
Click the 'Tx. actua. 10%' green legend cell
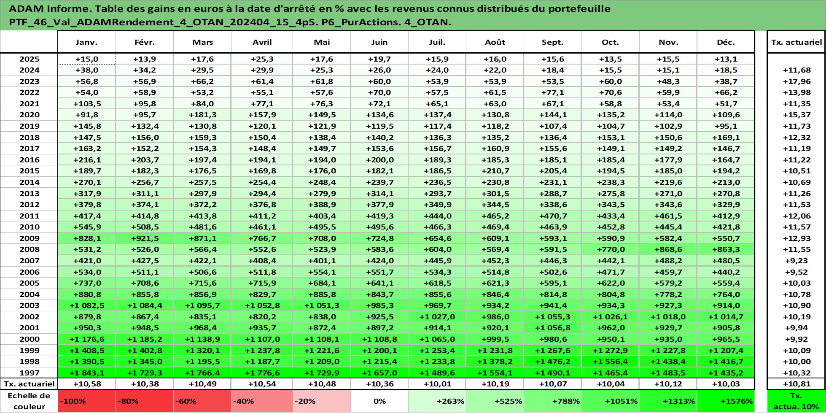(796, 401)
